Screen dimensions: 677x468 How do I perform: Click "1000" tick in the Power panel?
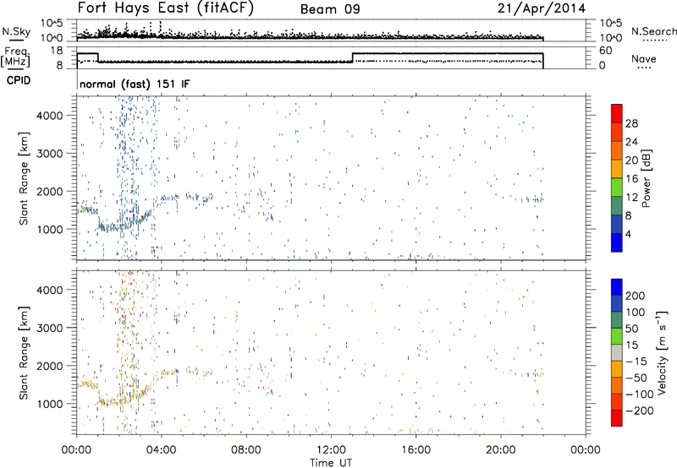pos(50,229)
